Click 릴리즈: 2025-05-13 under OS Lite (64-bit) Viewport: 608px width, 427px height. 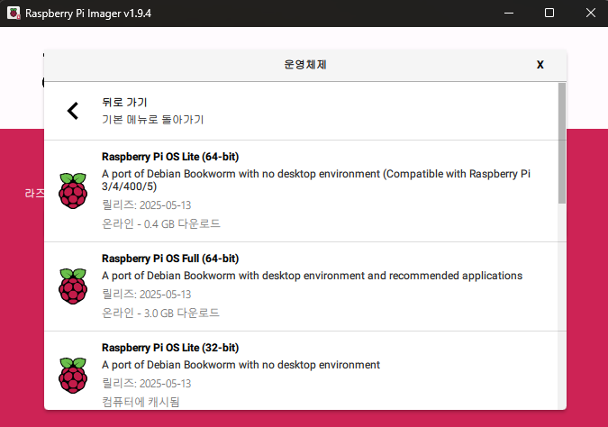(x=147, y=205)
